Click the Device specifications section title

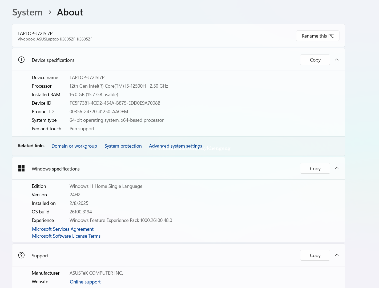(x=53, y=60)
